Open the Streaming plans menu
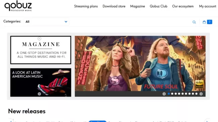The image size is (218, 122). click(86, 6)
